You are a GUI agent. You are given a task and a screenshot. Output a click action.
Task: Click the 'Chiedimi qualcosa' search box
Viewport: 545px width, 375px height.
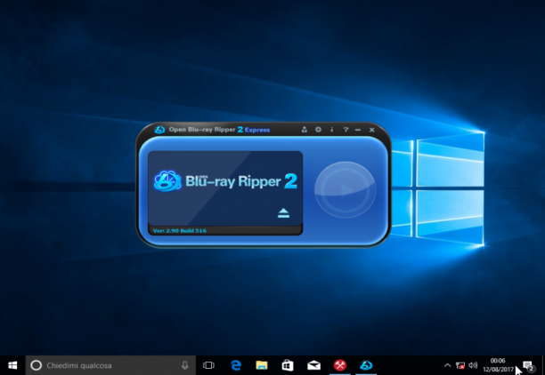110,365
